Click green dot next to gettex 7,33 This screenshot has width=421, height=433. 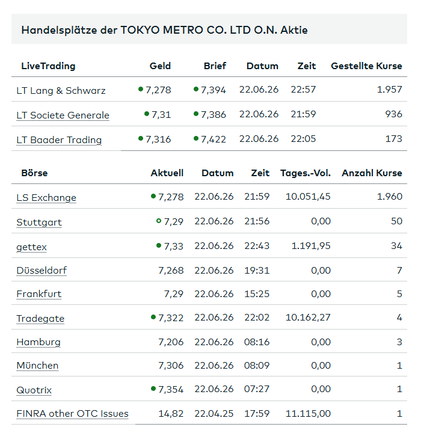[x=159, y=245]
